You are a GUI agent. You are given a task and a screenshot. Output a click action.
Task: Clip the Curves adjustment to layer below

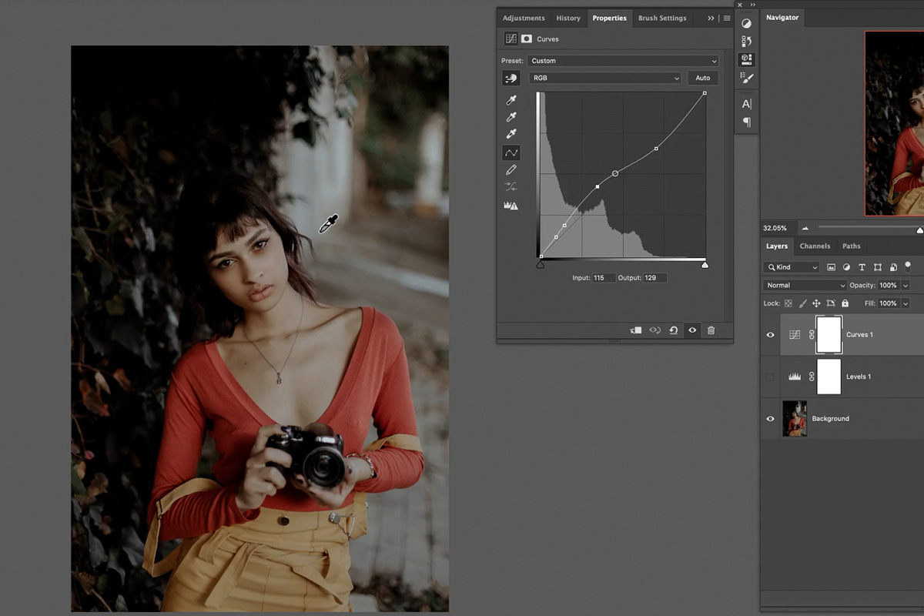(635, 330)
